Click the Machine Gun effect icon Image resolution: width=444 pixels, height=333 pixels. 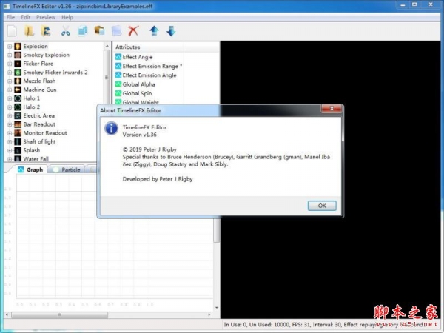[x=18, y=90]
